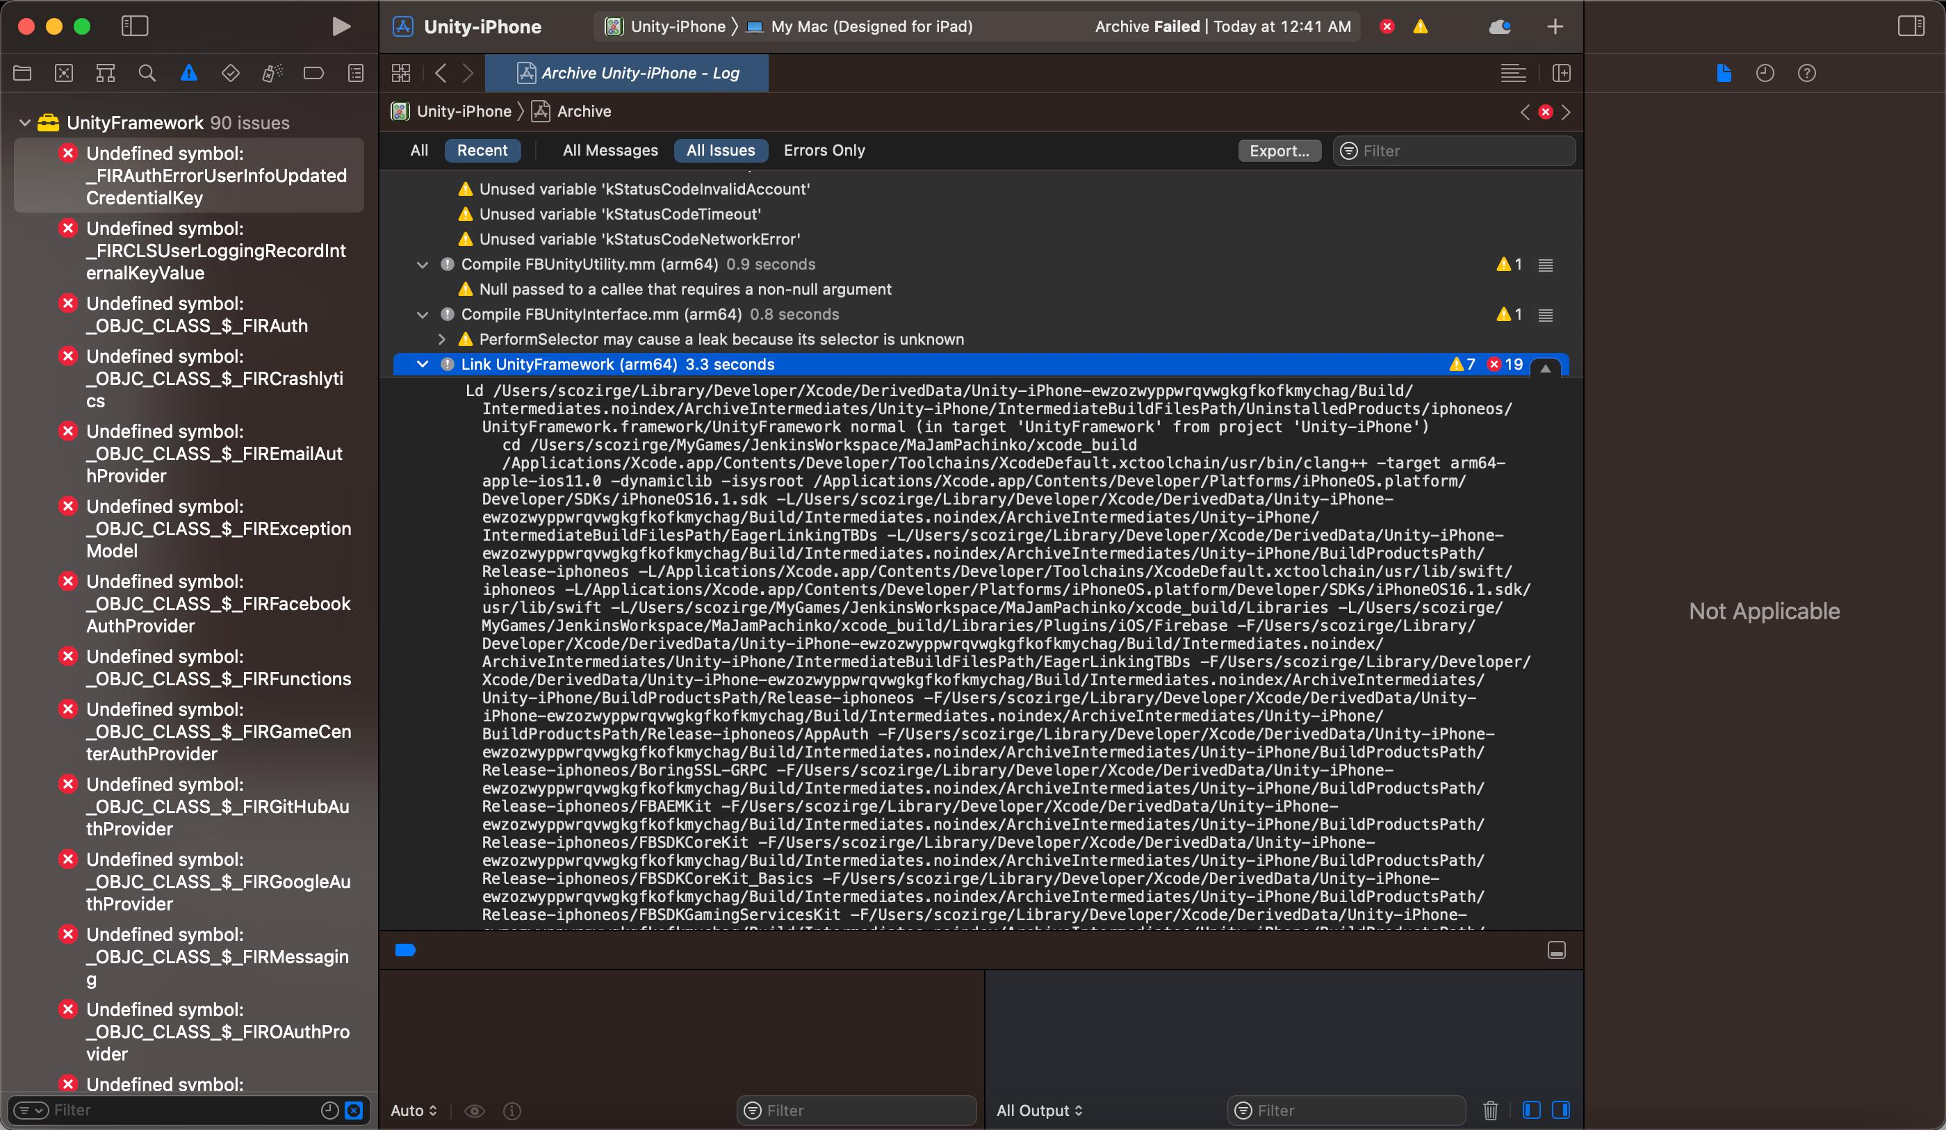This screenshot has height=1130, width=1946.
Task: Click the cloud status icon in toolbar
Action: click(1499, 27)
